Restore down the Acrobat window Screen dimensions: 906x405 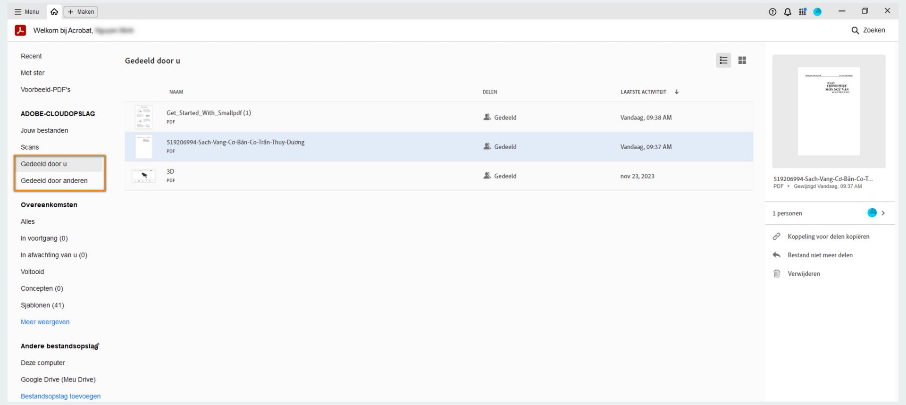(864, 11)
